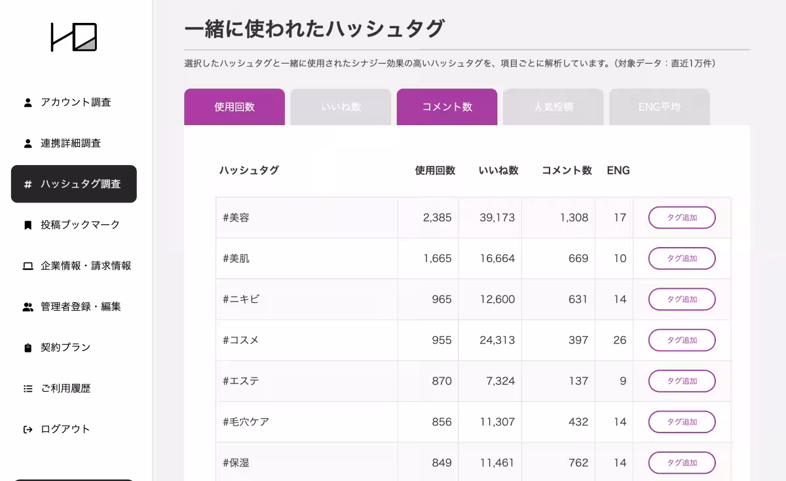Click the people icon for 管理者登録・編集

27,307
